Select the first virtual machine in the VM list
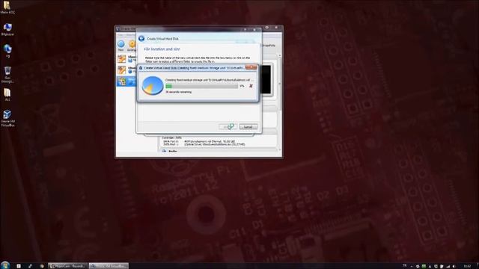The width and height of the screenshot is (479, 269). [x=126, y=59]
